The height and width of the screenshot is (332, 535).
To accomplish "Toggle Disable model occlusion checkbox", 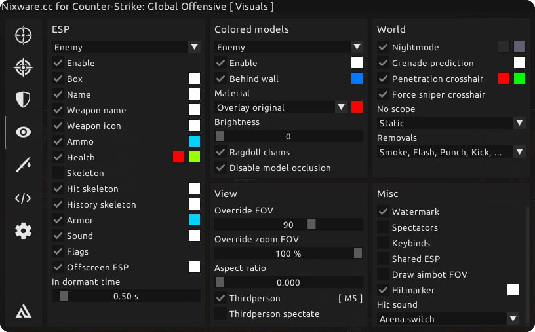I will coord(221,168).
